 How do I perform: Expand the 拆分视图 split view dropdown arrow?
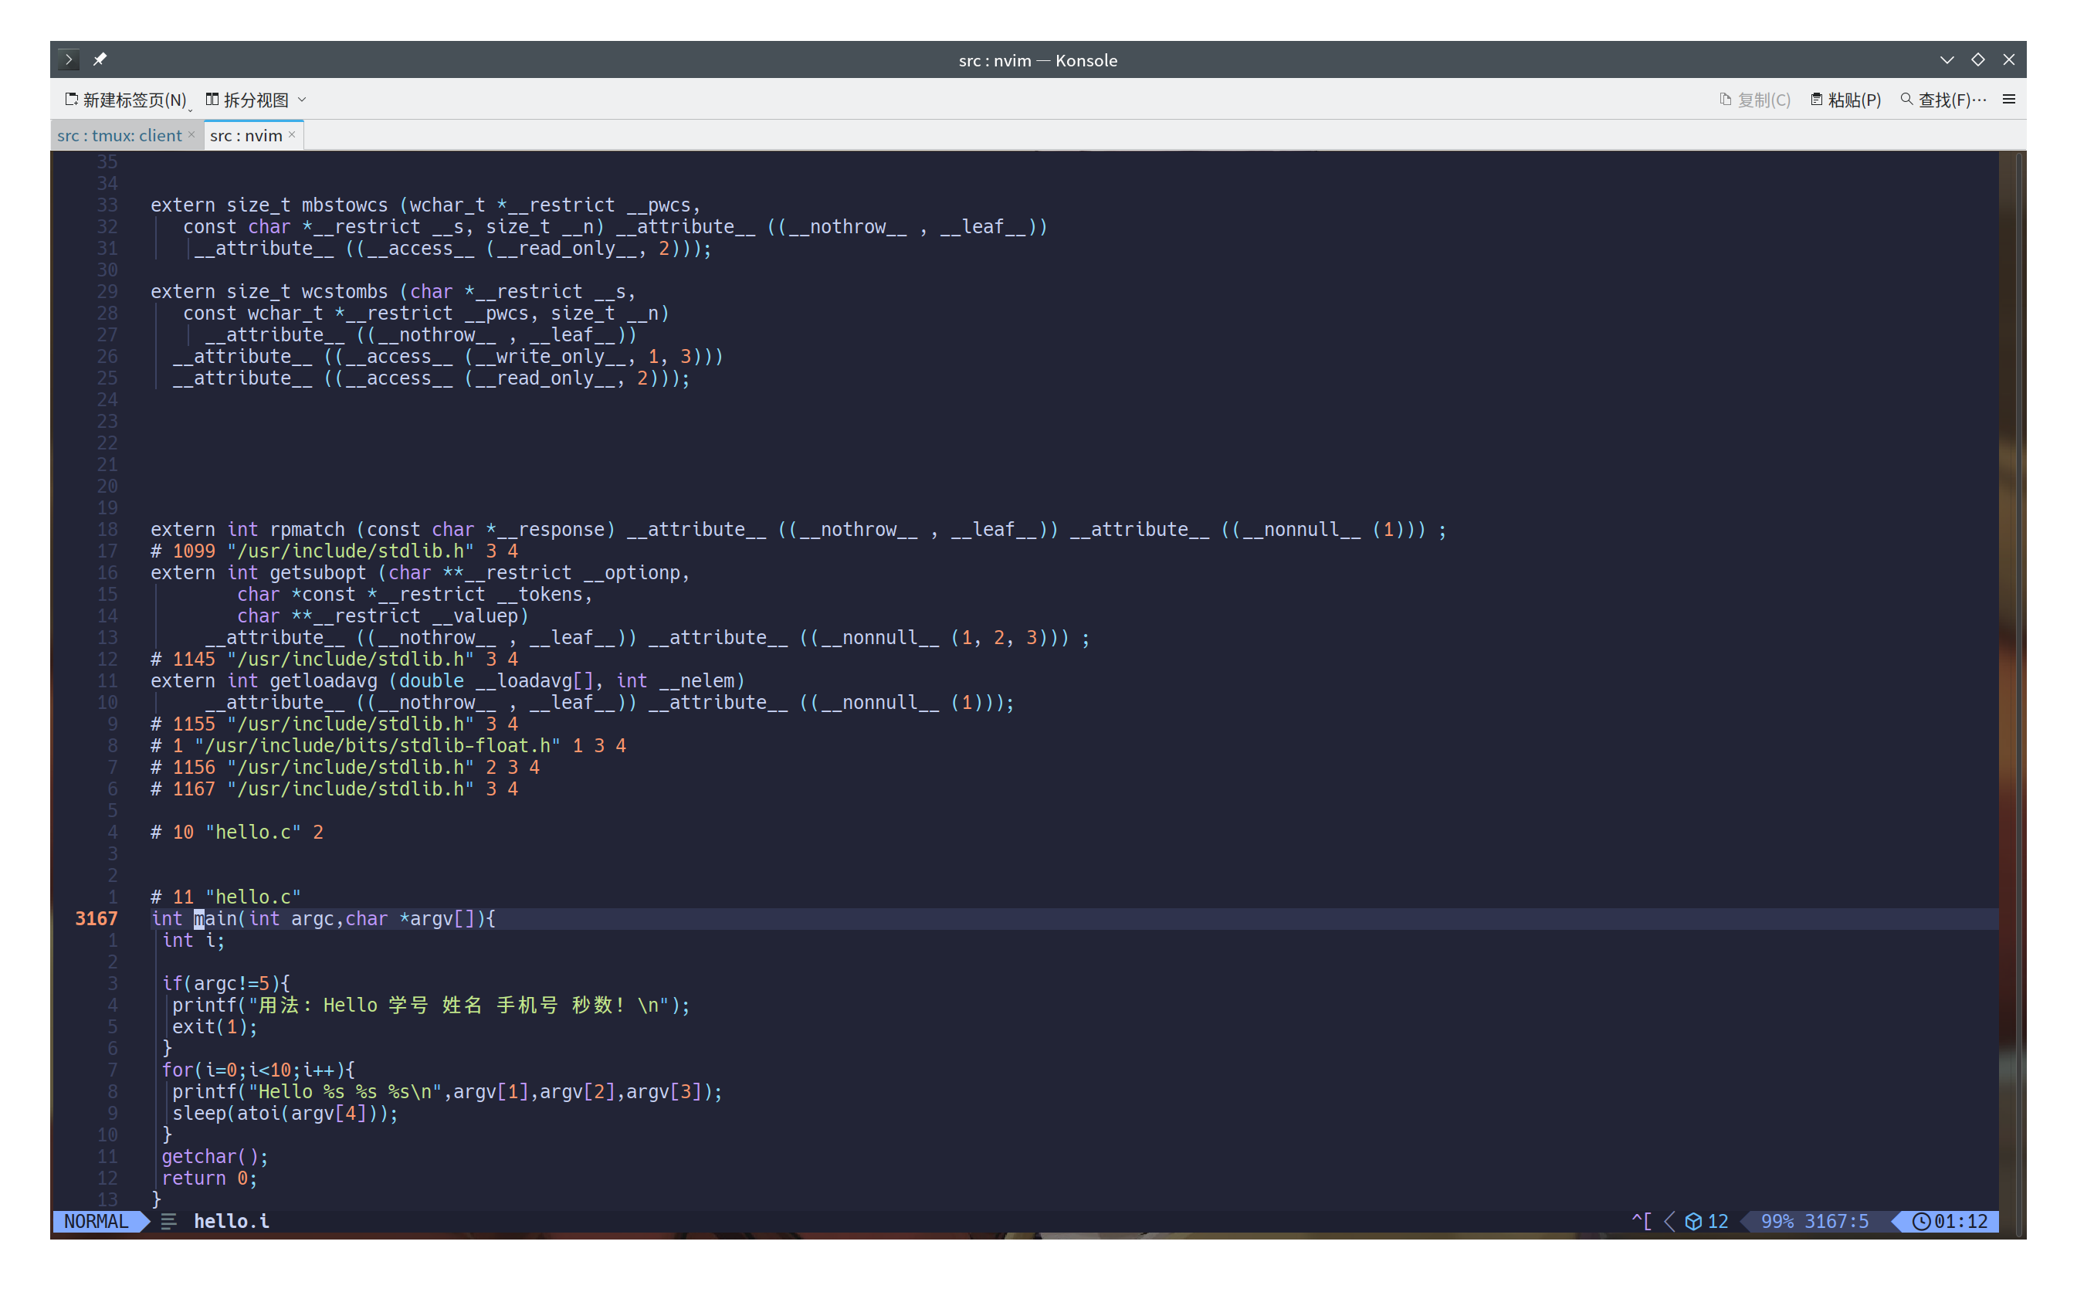[x=301, y=100]
